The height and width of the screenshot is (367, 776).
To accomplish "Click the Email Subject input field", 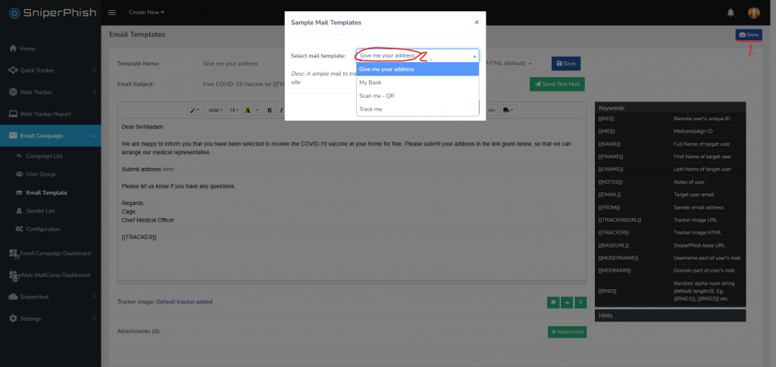I will (x=241, y=85).
